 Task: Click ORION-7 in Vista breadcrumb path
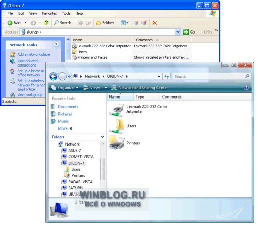pos(115,76)
